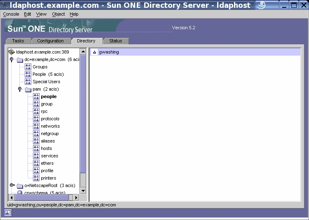Select dc=example,dc=com suffix label
The width and height of the screenshot is (309, 220).
52,60
